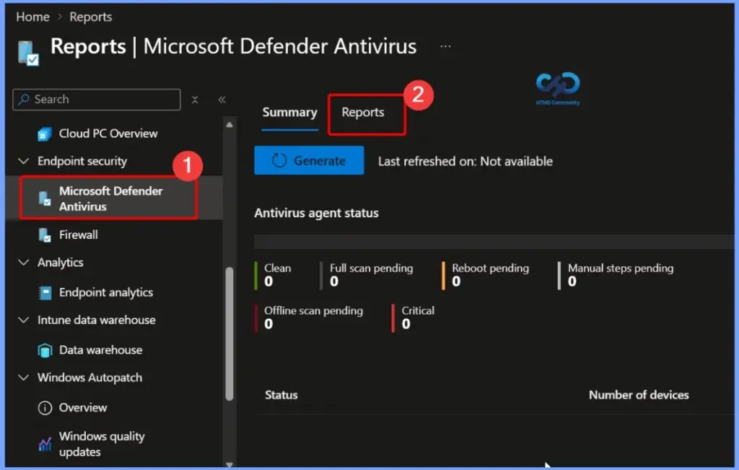Select Endpoint analytics menu item

[x=113, y=292]
